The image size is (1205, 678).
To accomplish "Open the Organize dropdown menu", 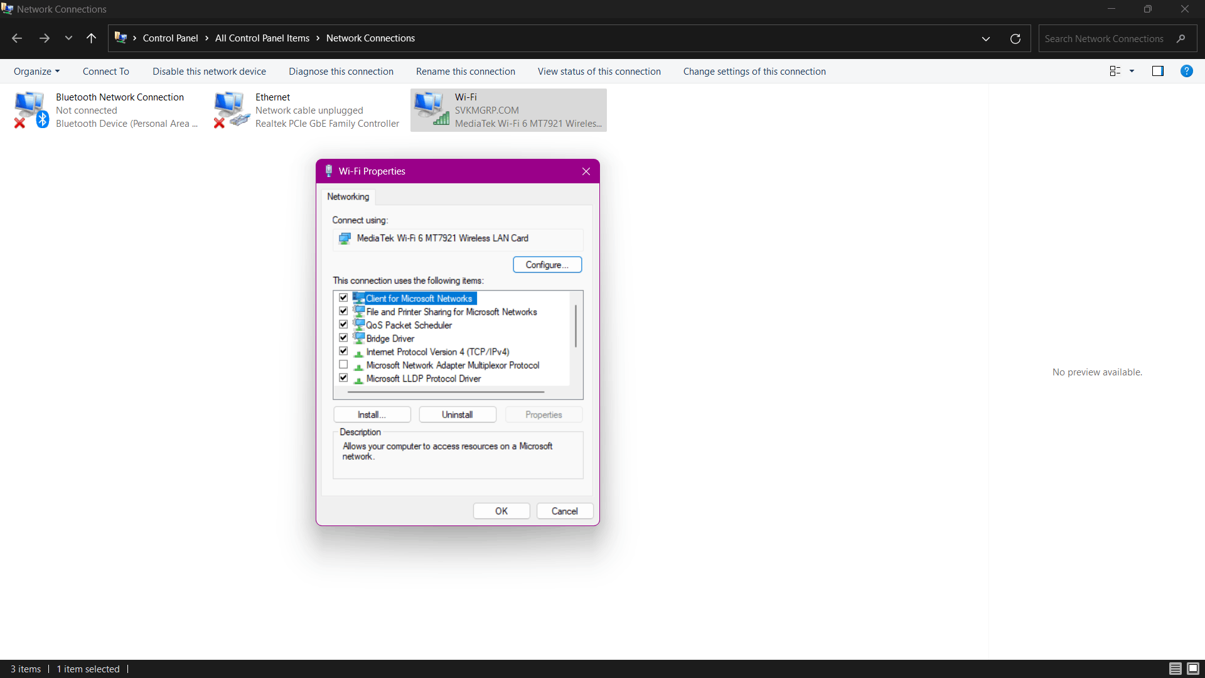I will coord(36,72).
